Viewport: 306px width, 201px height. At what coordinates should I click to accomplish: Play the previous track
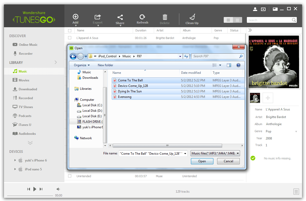click(29, 189)
